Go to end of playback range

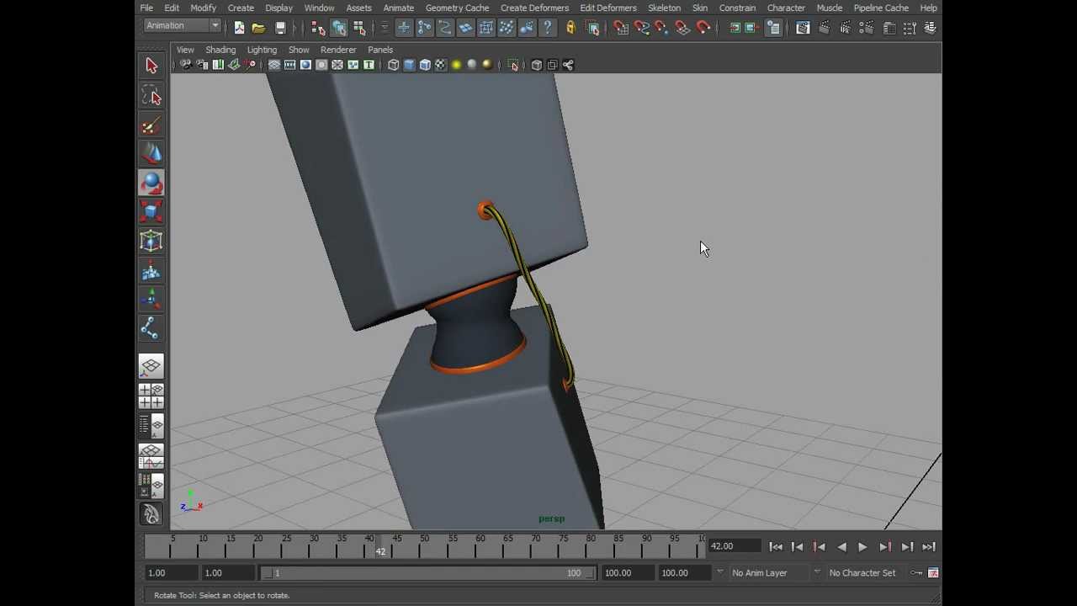coord(929,547)
